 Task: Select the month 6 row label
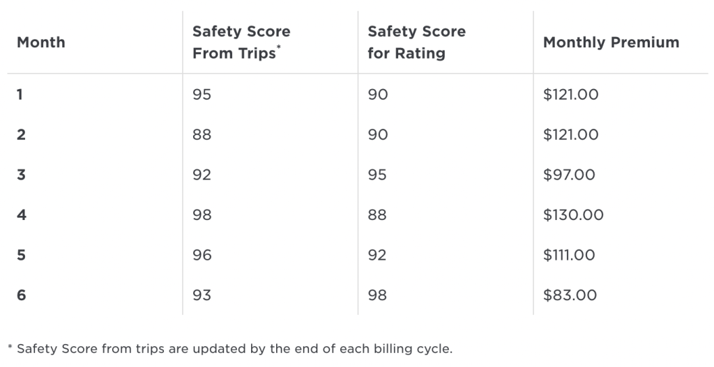click(22, 295)
